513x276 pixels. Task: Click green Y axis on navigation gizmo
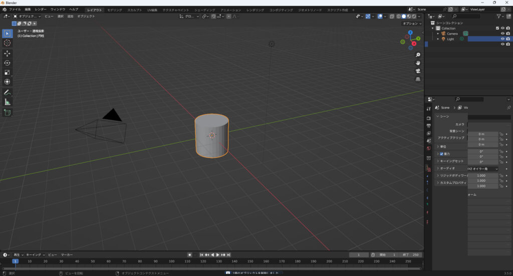tap(418, 39)
